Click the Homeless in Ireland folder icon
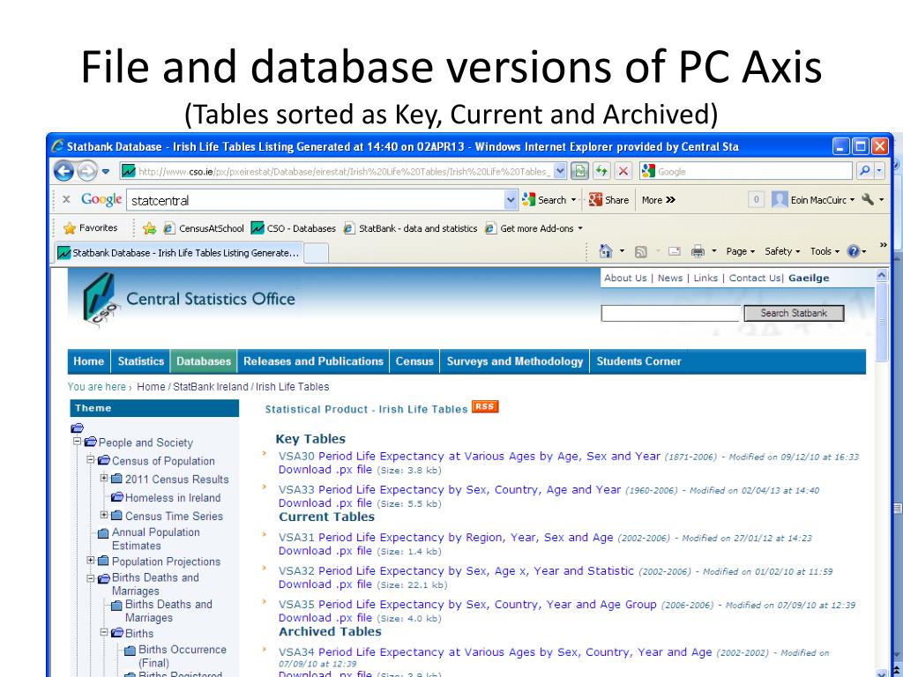This screenshot has width=903, height=677. tap(117, 497)
